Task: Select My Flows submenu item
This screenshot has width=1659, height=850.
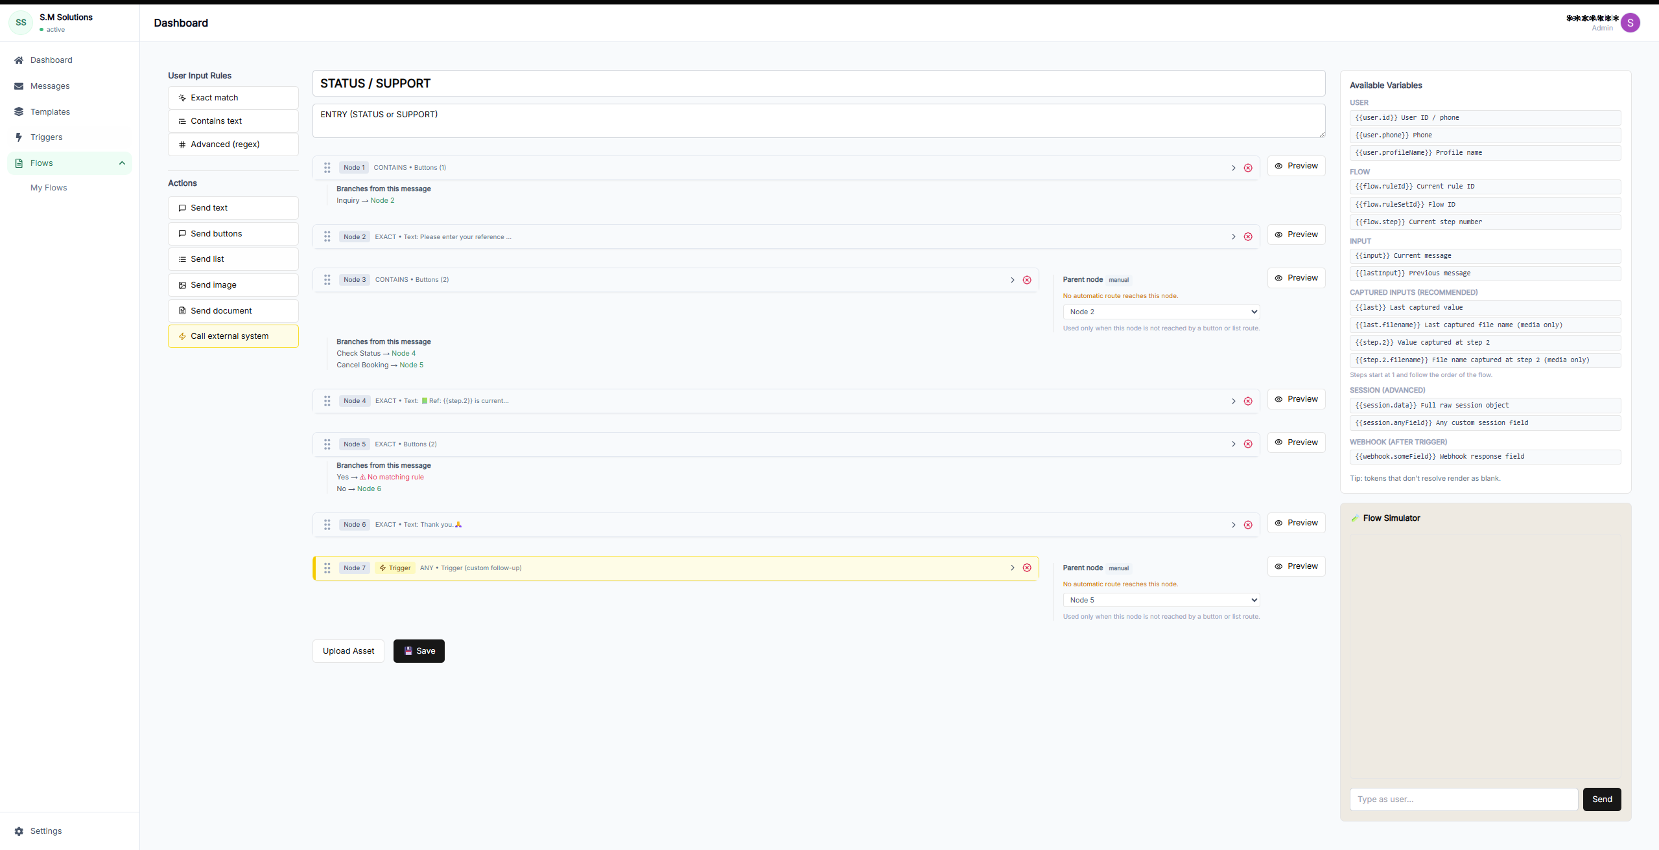Action: click(49, 188)
